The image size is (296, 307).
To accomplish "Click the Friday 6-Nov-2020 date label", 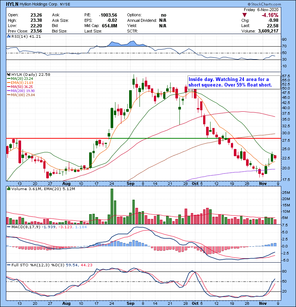I will pyautogui.click(x=261, y=10).
